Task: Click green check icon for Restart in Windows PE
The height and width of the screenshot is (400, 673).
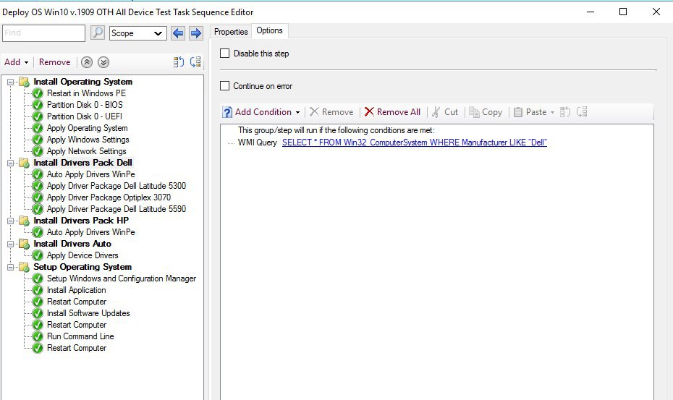Action: 38,93
